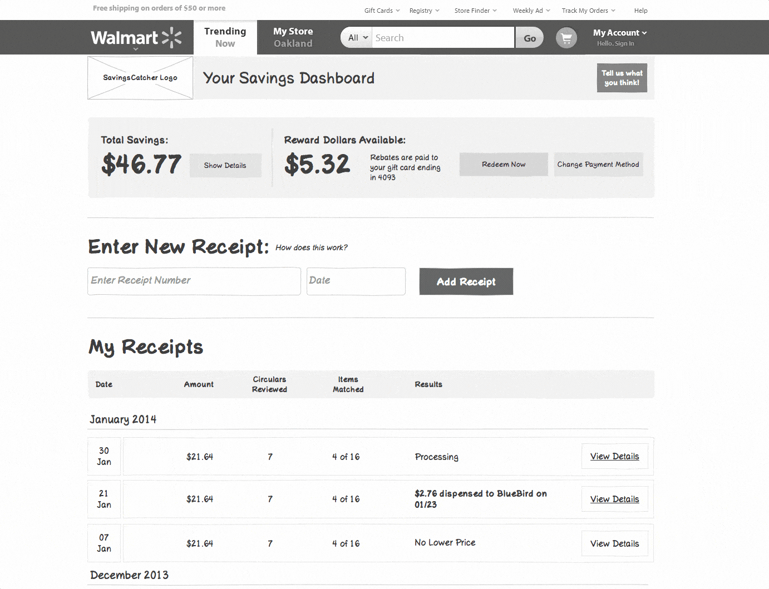Click the 21 Jan date cell
Viewport: 769px width, 589px height.
104,499
